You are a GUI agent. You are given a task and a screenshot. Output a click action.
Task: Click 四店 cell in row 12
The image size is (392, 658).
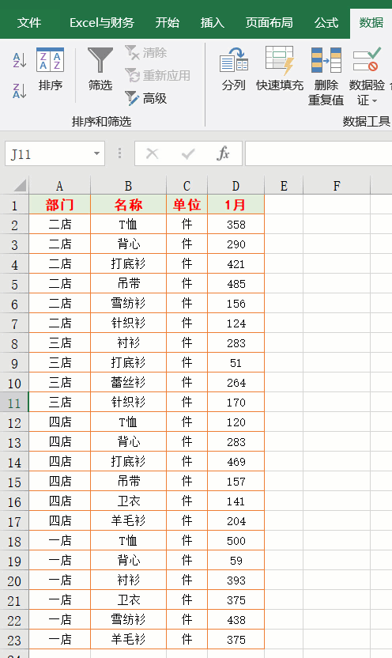point(59,422)
